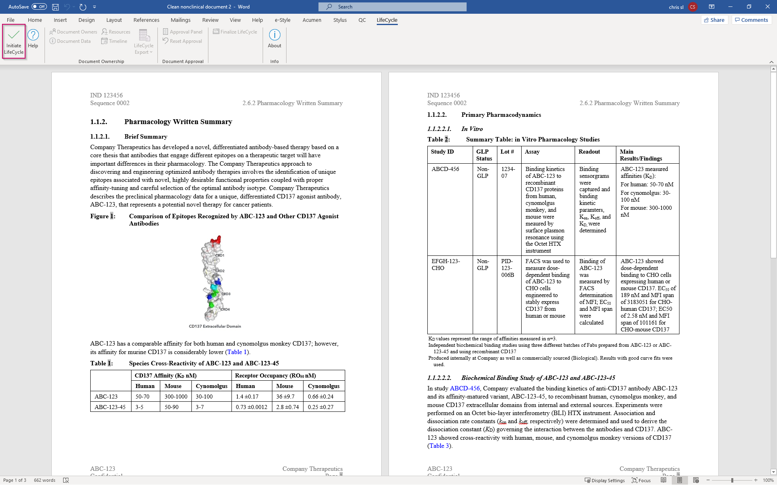Screen dimensions: 777x485
Task: Click Reset Approval
Action: point(182,41)
